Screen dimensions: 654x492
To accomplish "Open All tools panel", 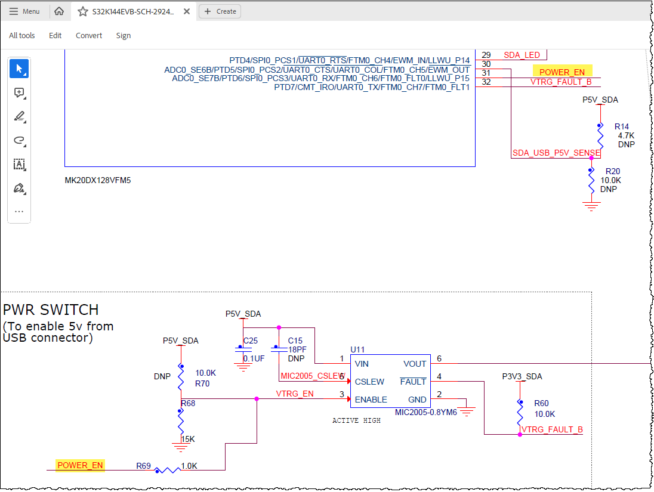I will click(21, 36).
